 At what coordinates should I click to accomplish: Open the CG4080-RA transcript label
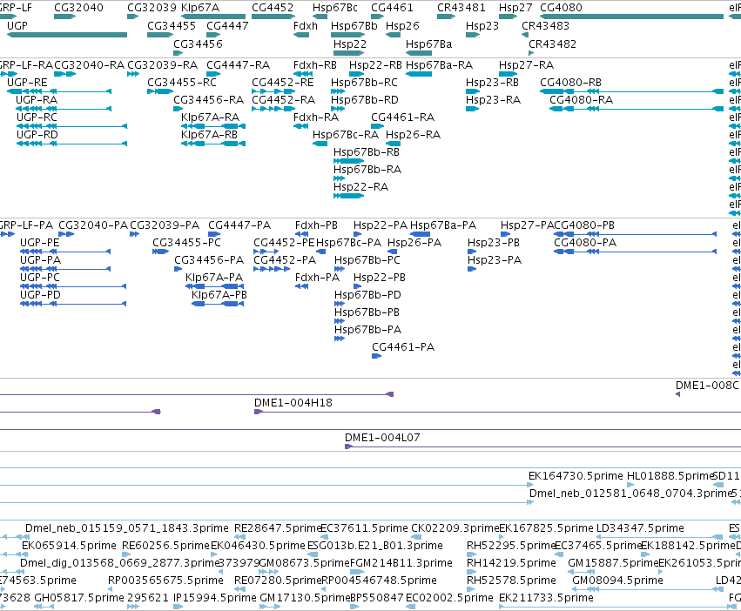pyautogui.click(x=581, y=100)
